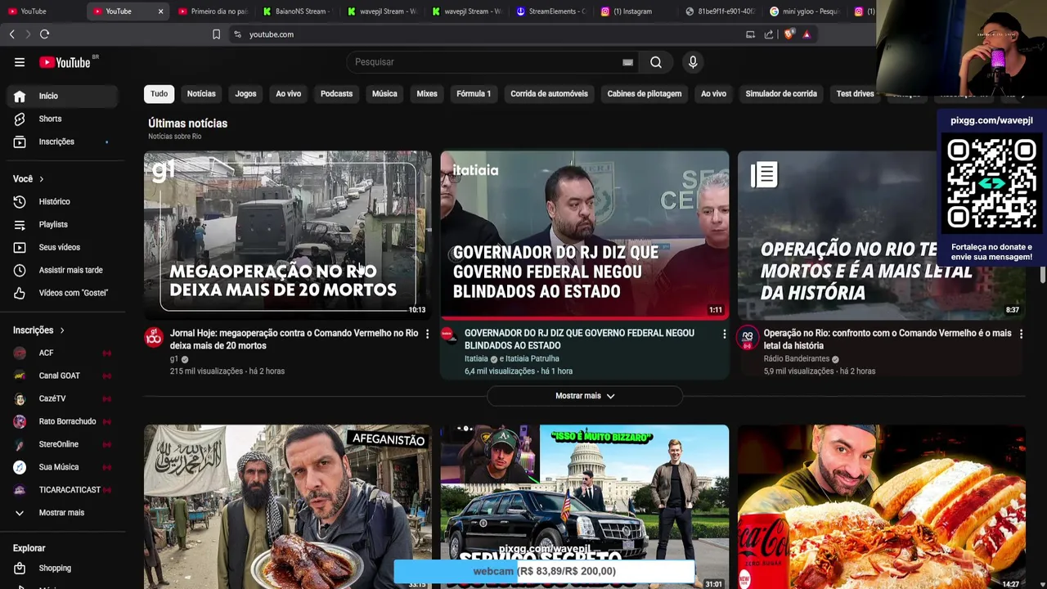This screenshot has width=1047, height=589.
Task: Open CazéTV subscription channel
Action: point(62,399)
